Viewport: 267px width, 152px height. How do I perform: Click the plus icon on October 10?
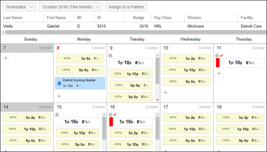tap(165, 93)
